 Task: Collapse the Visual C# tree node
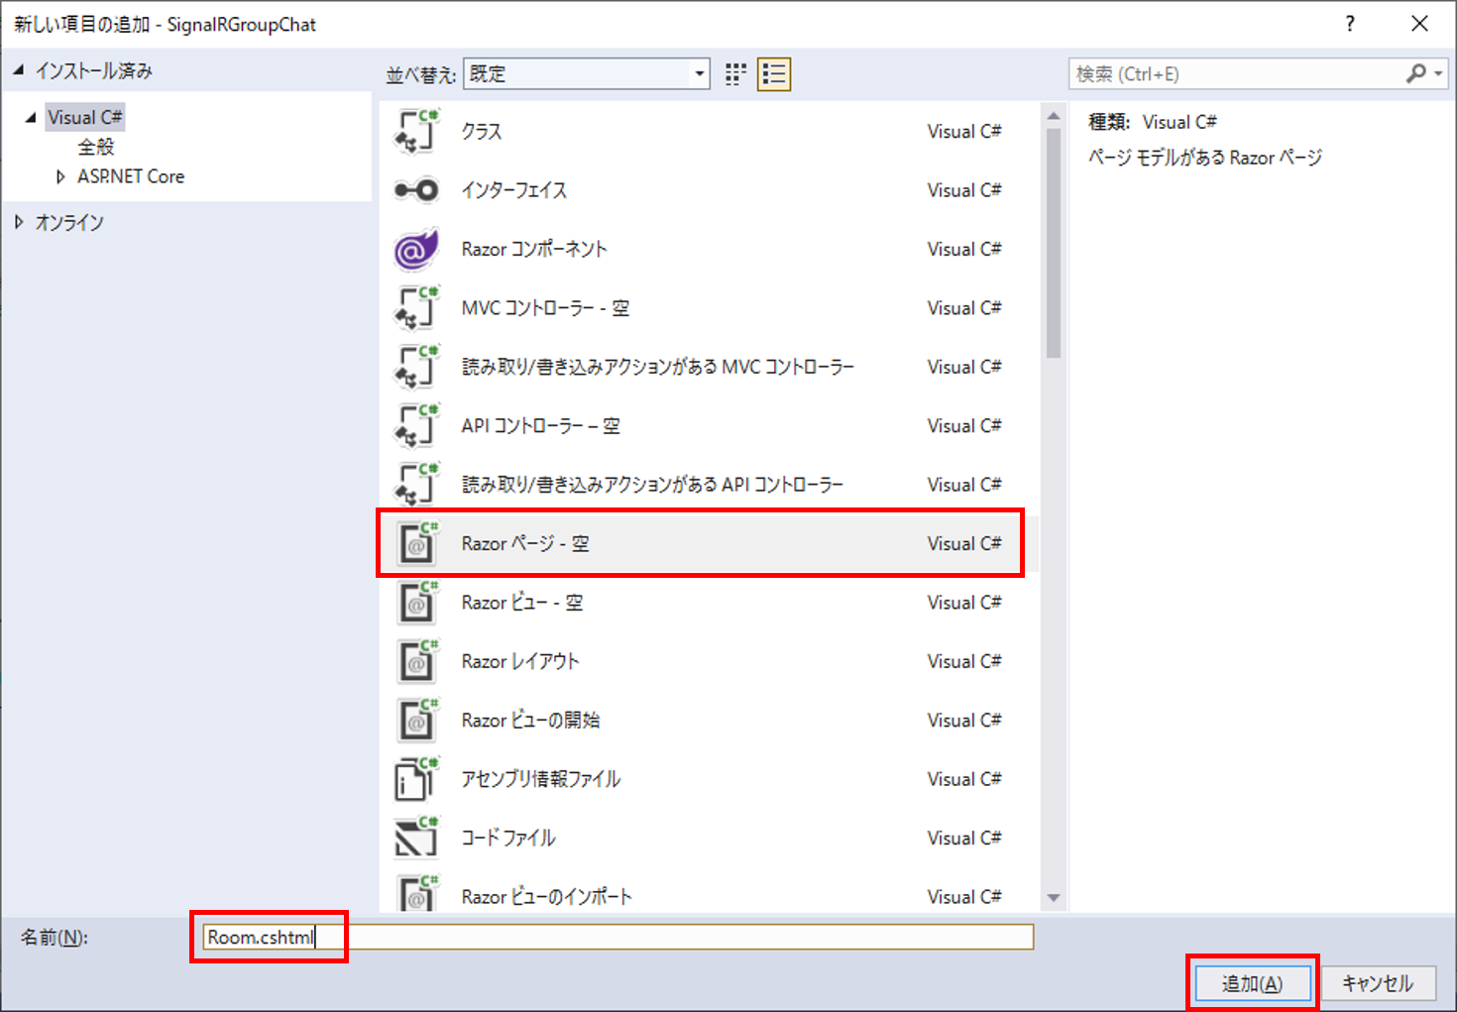coord(31,117)
